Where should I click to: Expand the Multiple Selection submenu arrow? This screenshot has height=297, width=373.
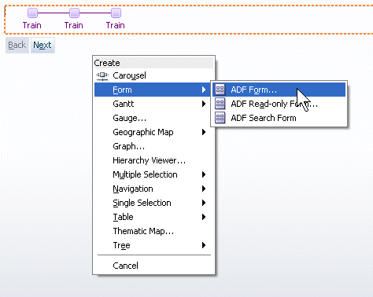pos(204,174)
